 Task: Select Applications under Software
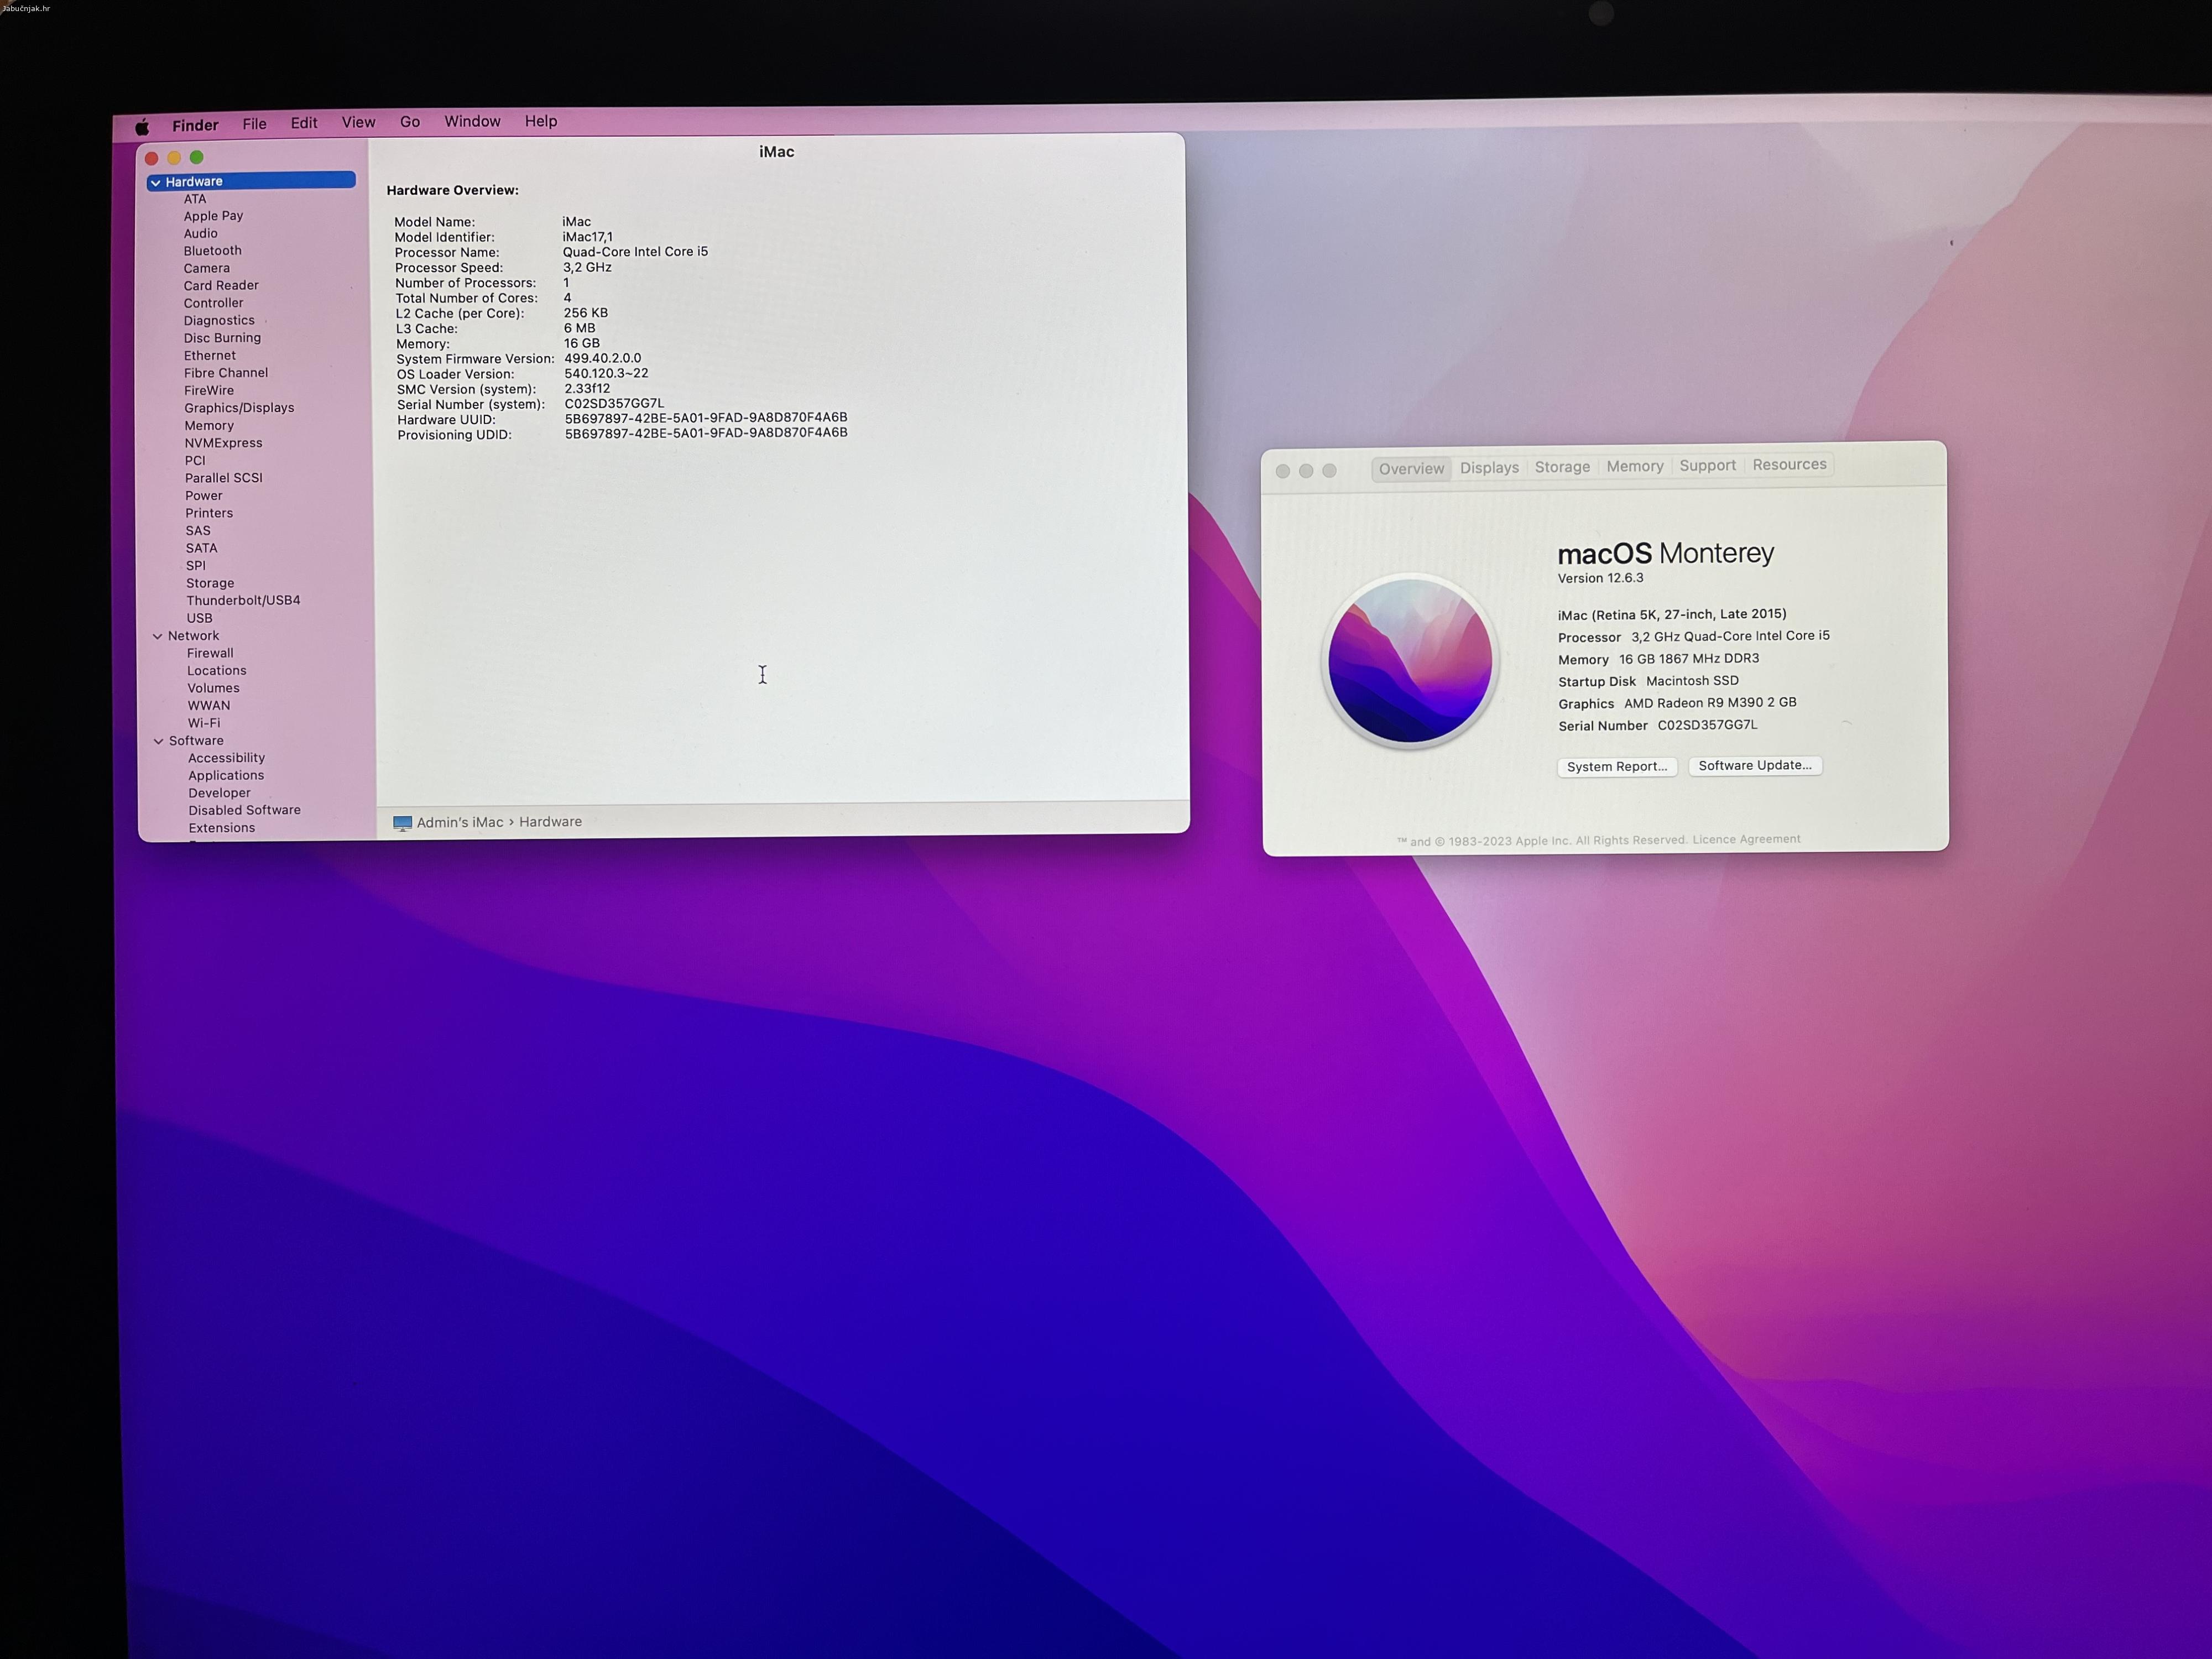226,776
